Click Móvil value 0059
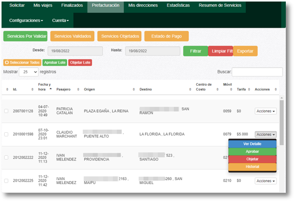Screen dimensions: 294x201 (x=227, y=111)
